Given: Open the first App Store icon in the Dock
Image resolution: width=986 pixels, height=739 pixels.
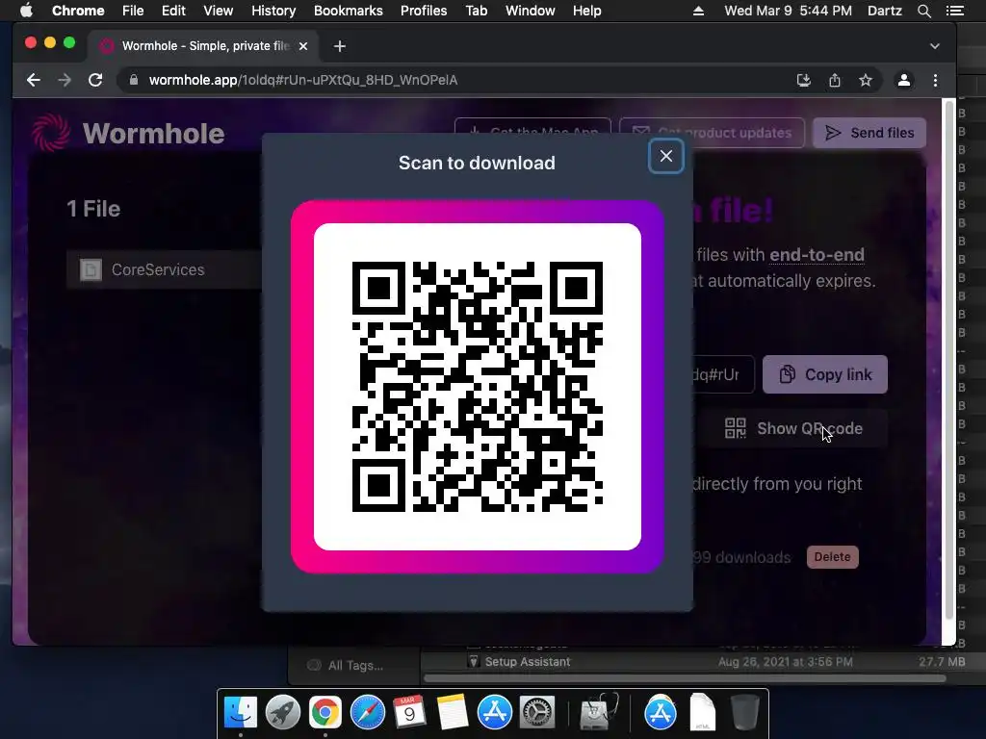Looking at the screenshot, I should point(494,712).
